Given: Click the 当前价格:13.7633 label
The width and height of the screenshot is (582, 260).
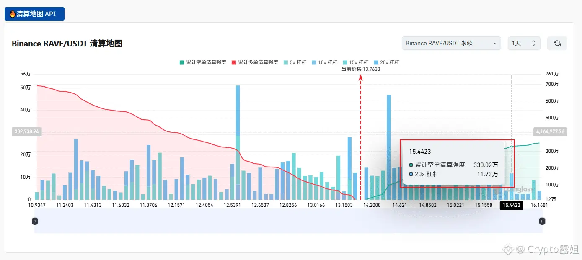Looking at the screenshot, I should [x=361, y=69].
